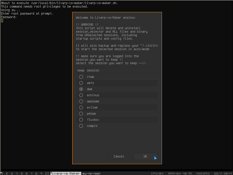Focus the su-to-root window title
This screenshot has width=233, height=175.
pos(91,173)
